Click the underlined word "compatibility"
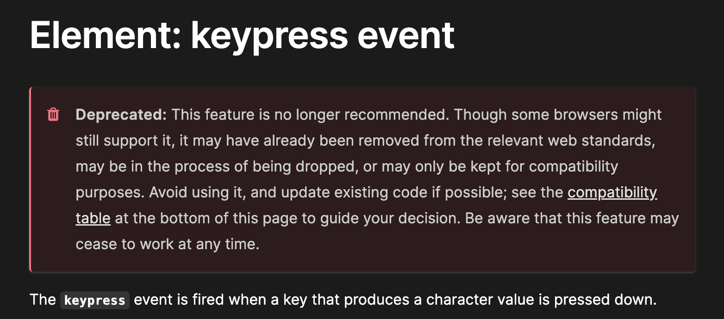Screen dimensions: 724x319 click(612, 192)
